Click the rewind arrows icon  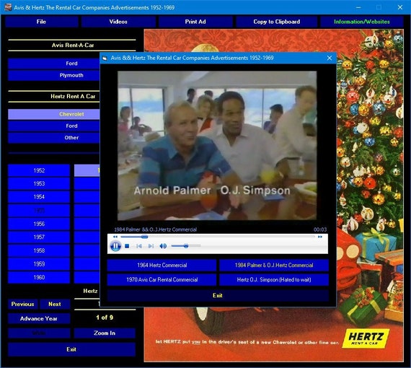click(x=115, y=237)
